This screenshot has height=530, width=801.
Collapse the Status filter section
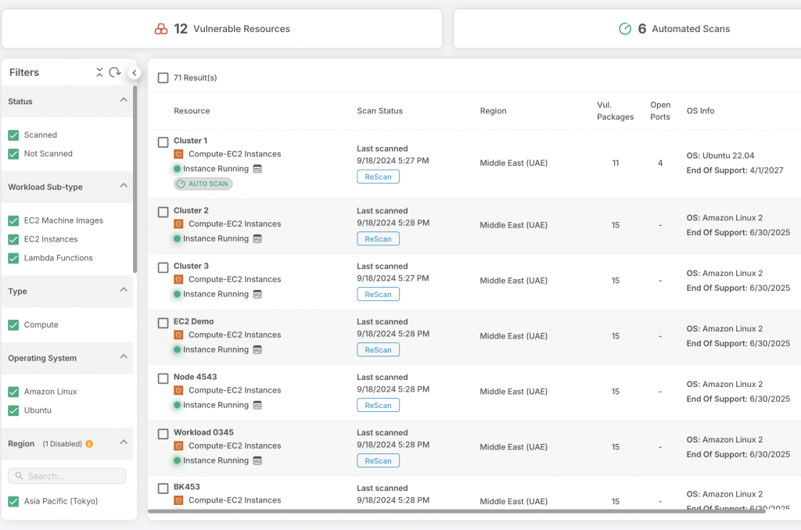tap(123, 101)
